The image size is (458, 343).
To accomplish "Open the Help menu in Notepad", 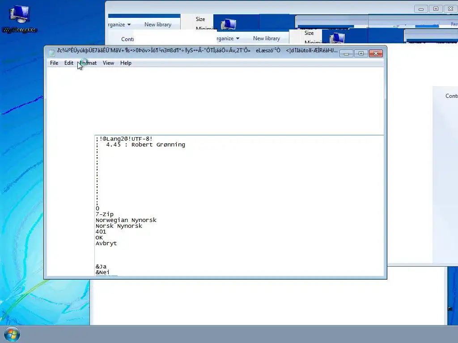I will tap(126, 63).
